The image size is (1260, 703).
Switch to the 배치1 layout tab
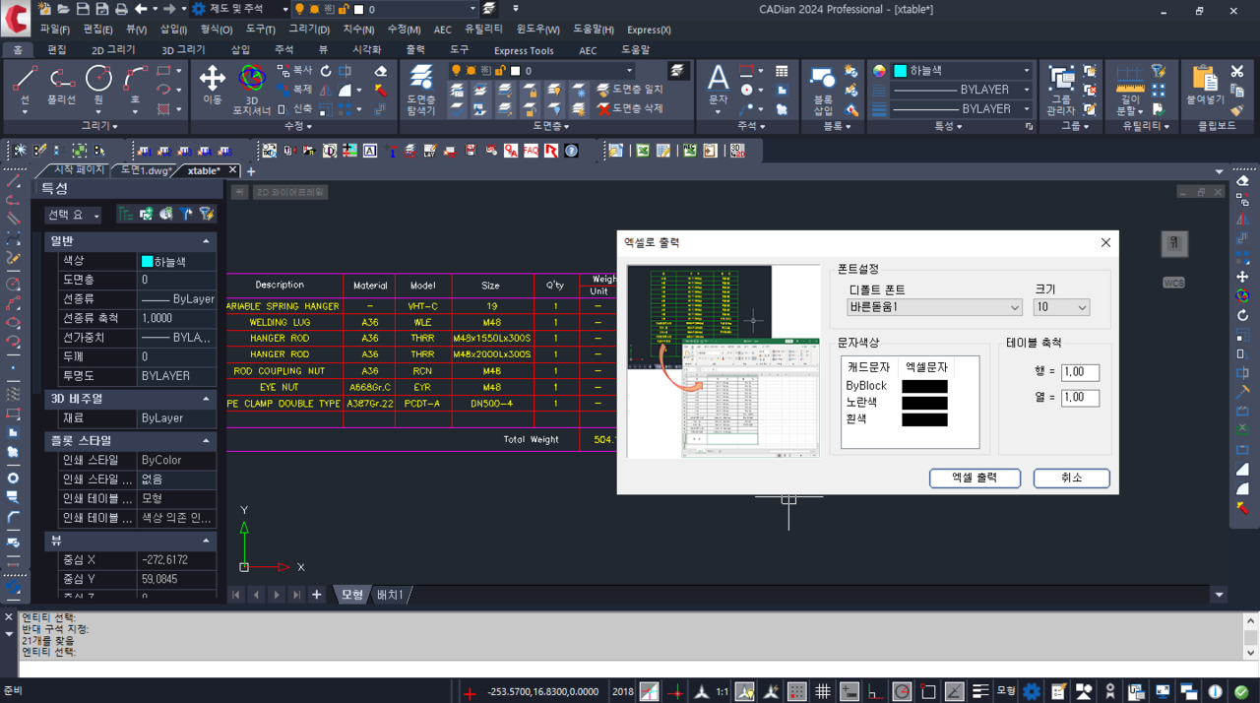pyautogui.click(x=391, y=595)
